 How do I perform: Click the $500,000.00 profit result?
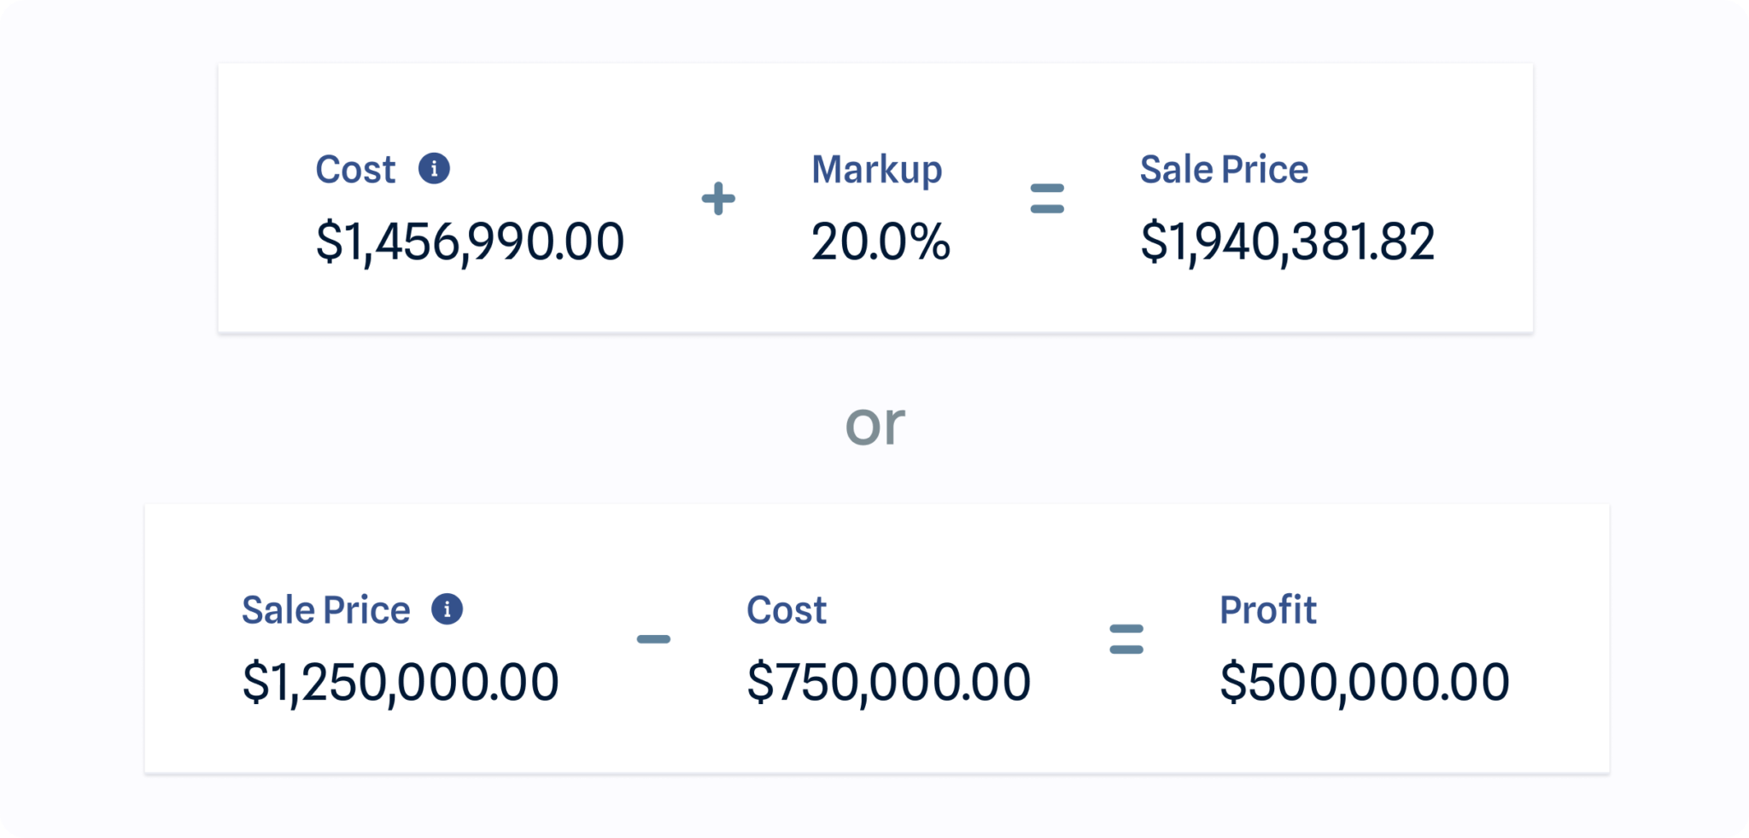tap(1364, 683)
